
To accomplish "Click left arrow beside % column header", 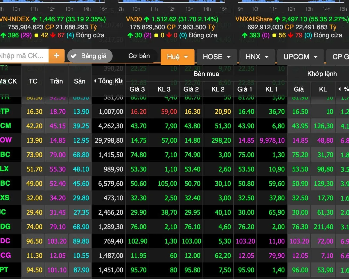I will click(339, 89).
